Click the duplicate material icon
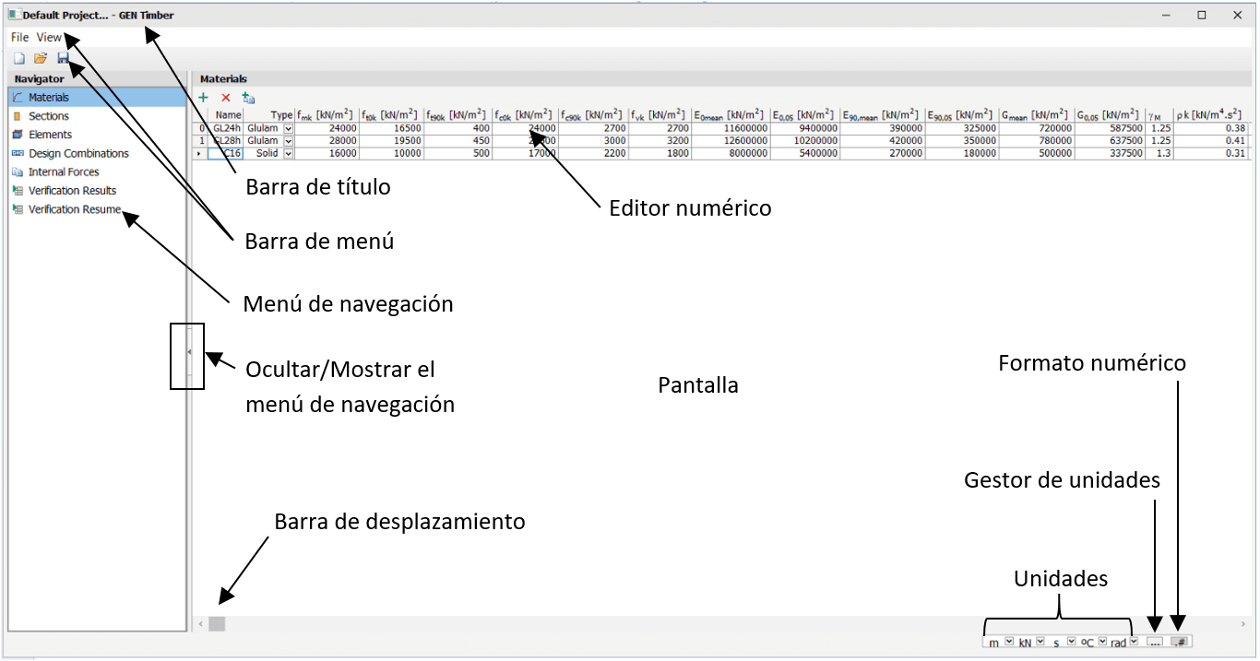The image size is (1260, 661). coord(248,97)
